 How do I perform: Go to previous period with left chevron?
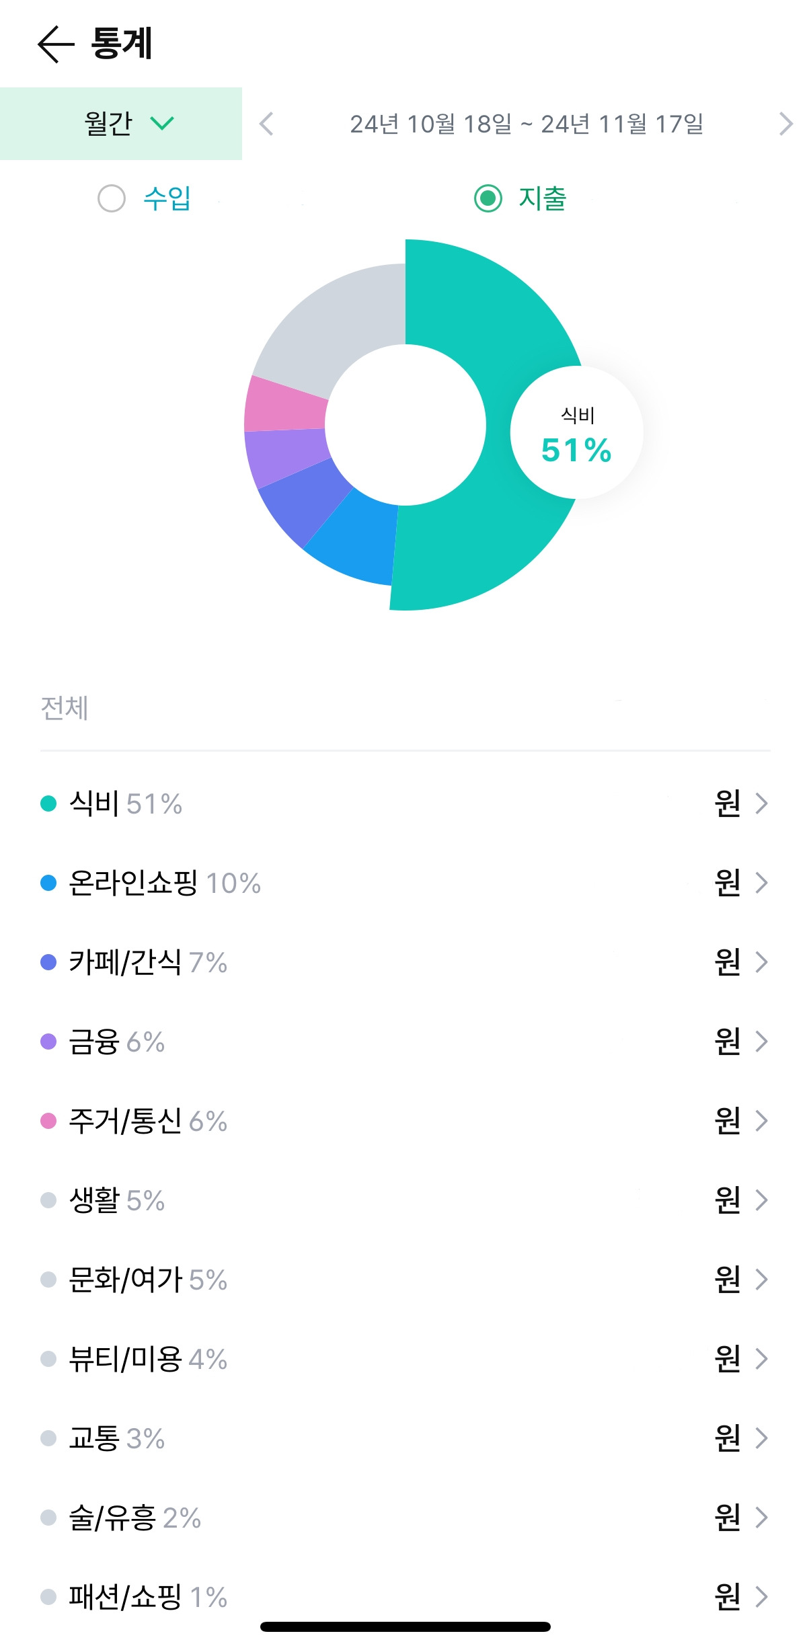click(267, 124)
